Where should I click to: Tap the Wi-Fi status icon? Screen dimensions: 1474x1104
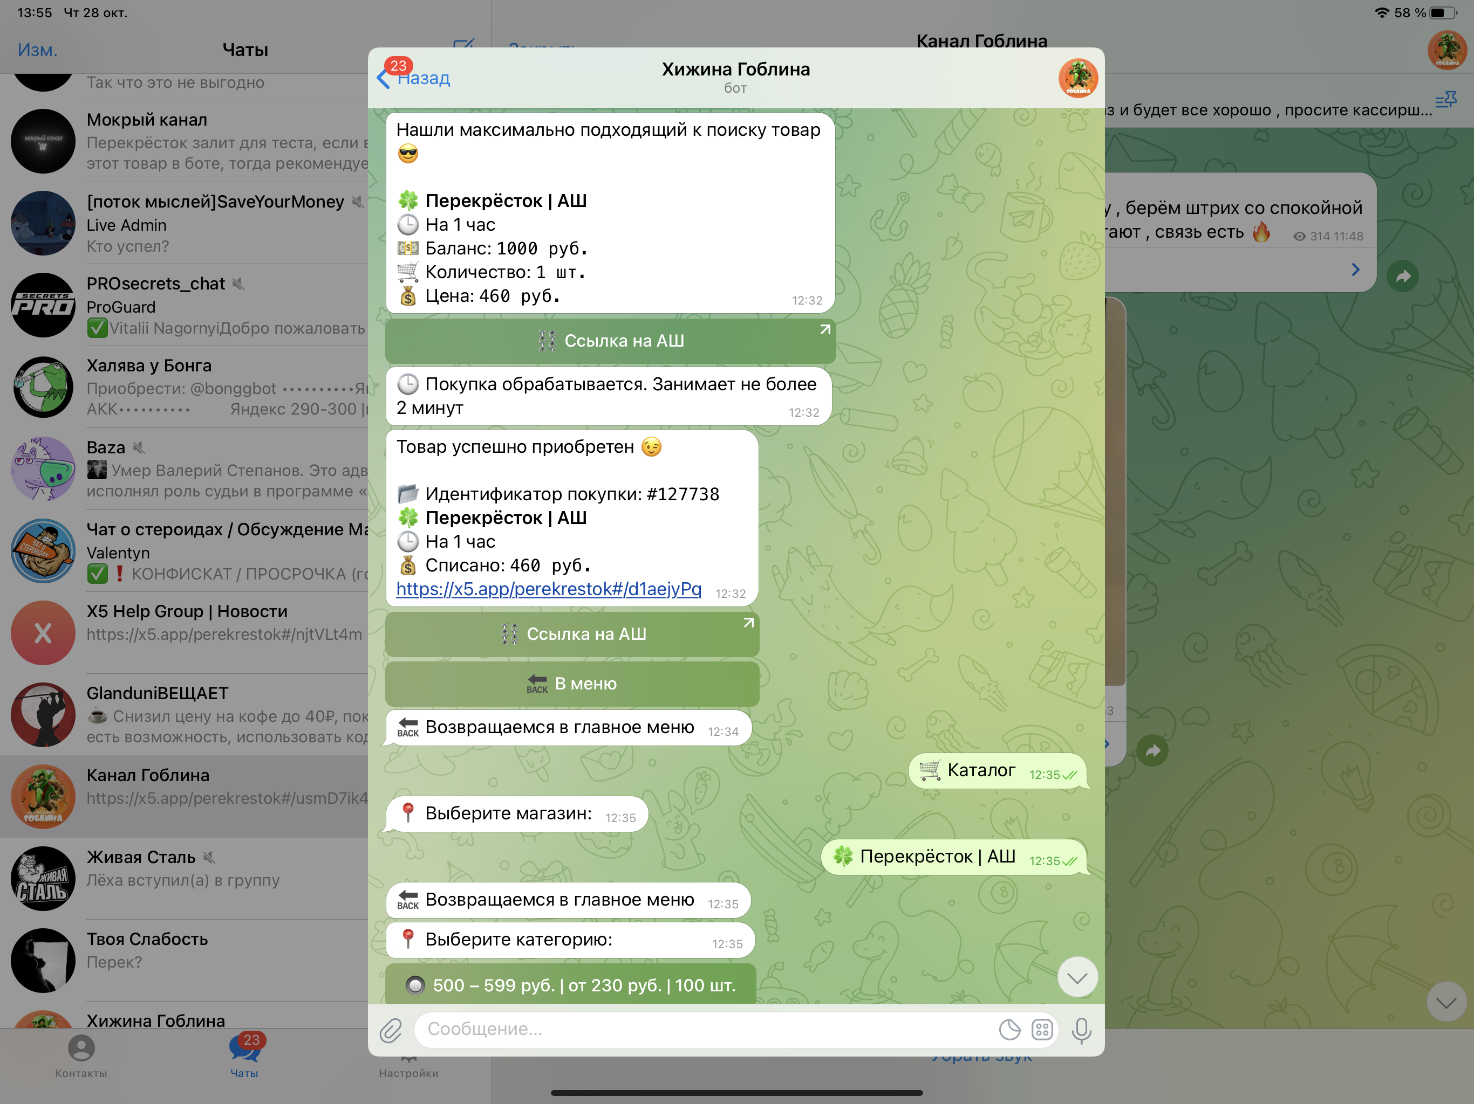(1381, 12)
